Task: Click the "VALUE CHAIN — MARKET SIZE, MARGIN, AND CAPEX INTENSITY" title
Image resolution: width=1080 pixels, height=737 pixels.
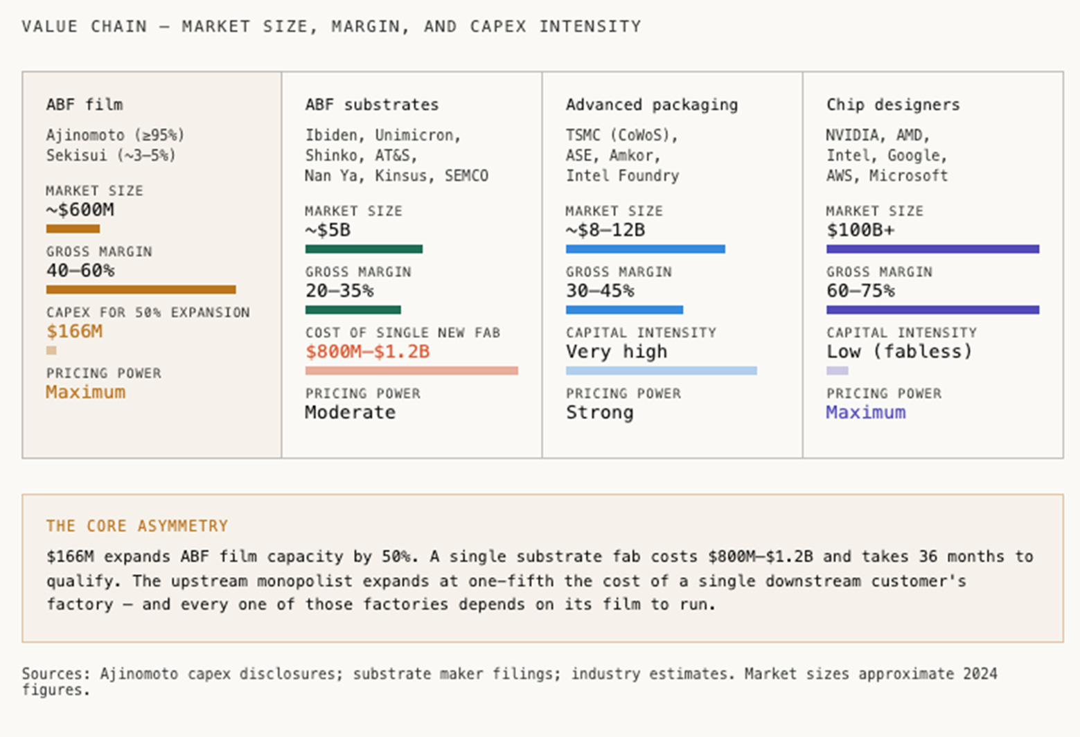Action: pyautogui.click(x=331, y=26)
